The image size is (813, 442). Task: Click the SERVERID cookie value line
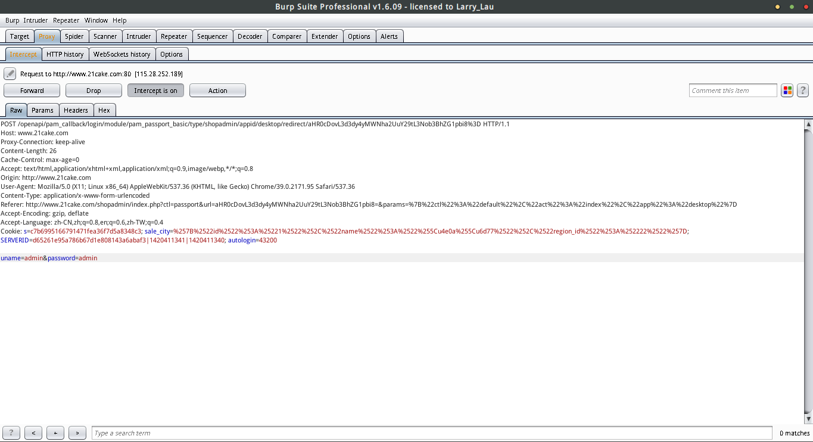point(139,240)
